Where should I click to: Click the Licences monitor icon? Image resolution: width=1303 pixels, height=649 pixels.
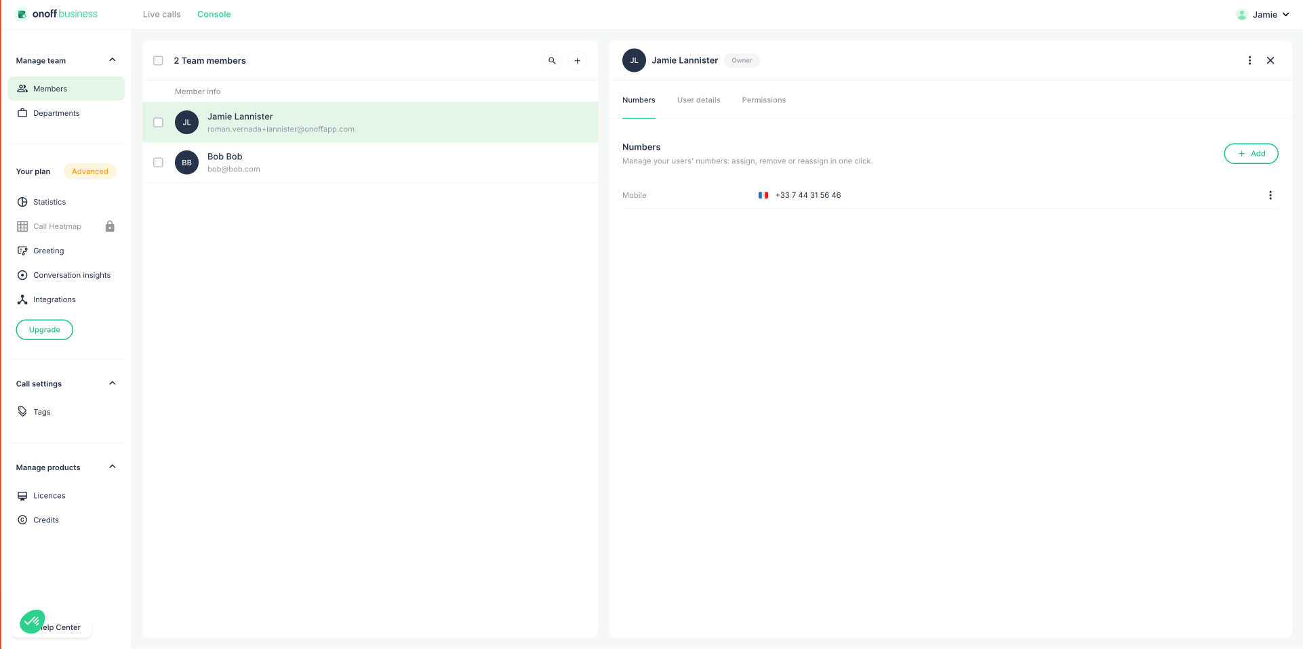pos(22,496)
